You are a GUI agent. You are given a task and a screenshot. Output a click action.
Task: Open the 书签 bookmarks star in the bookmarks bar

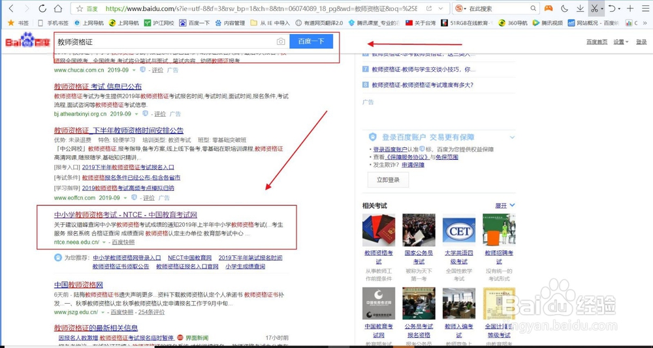point(18,23)
